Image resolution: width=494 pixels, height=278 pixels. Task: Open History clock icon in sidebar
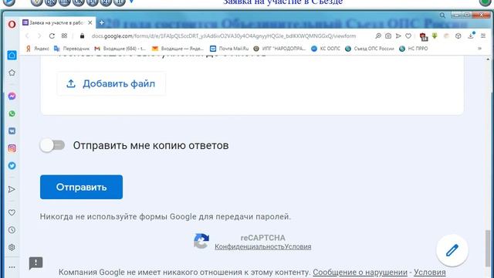tap(12, 230)
